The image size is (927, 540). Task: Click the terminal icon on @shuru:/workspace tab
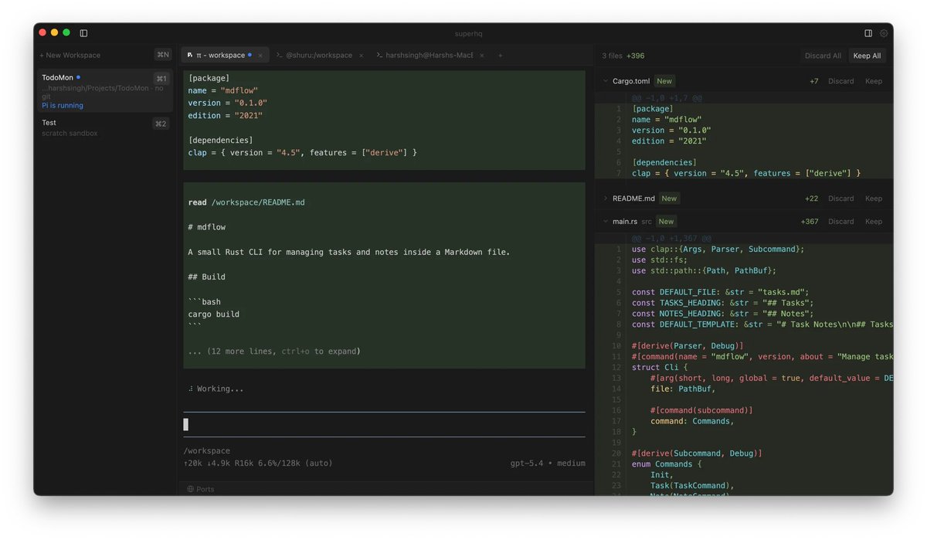pos(280,56)
